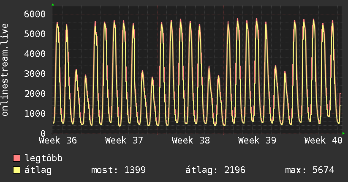
Task: Click the max: 5674 statistic
Action: tap(310, 170)
